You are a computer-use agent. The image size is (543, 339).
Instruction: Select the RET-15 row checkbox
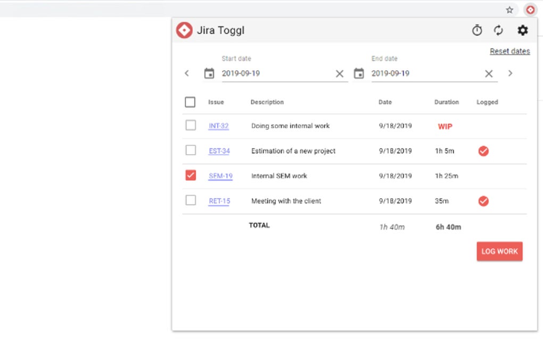[x=191, y=200]
